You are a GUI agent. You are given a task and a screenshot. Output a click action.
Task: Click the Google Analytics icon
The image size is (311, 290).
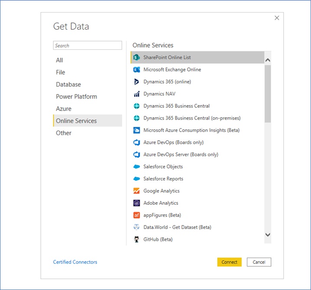pos(137,191)
